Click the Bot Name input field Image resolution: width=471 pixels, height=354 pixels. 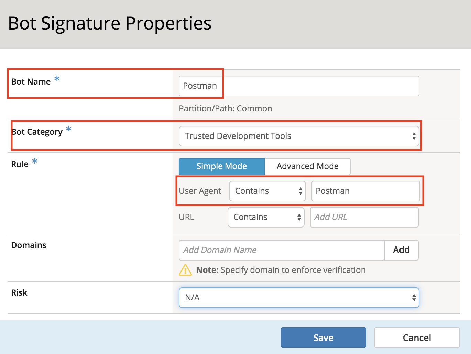[x=299, y=86]
